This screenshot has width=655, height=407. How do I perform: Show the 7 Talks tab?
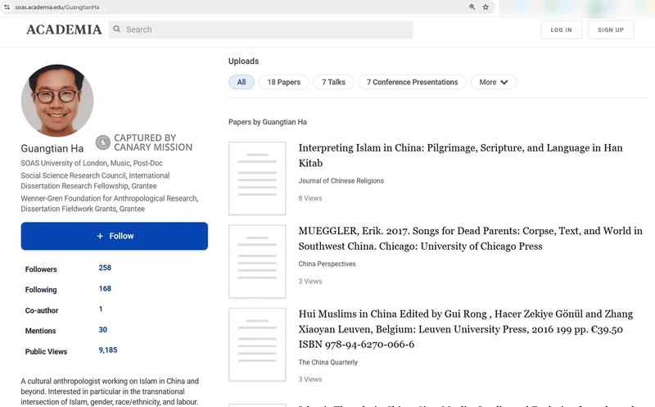point(333,82)
